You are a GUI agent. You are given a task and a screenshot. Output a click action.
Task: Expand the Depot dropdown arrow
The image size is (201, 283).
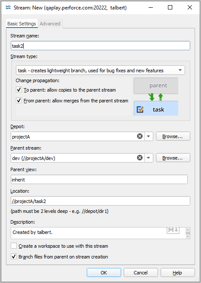[149, 136]
